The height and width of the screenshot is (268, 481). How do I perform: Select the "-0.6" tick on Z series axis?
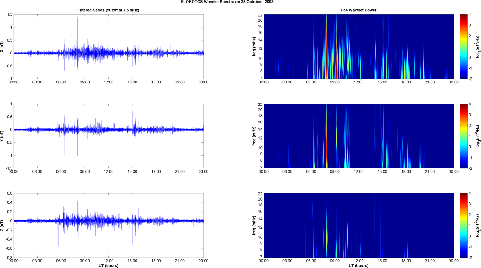(9, 248)
